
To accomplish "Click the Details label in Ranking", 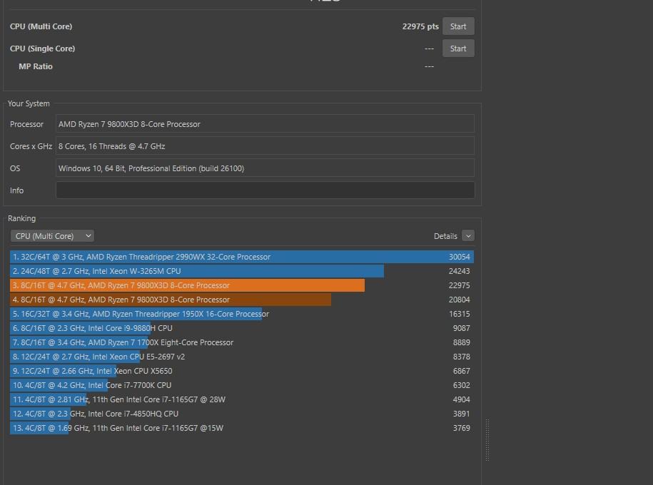I will click(x=445, y=236).
